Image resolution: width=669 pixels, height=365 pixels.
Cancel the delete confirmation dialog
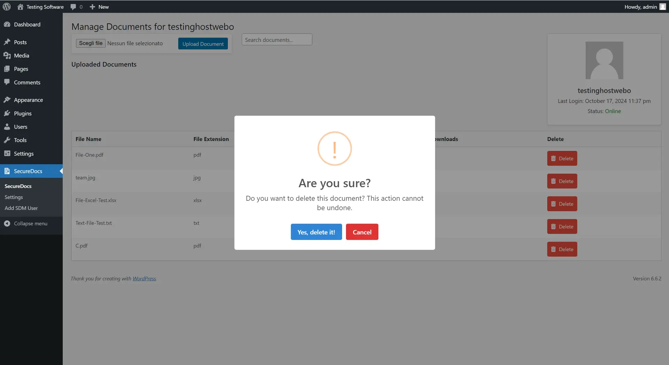[x=362, y=232]
